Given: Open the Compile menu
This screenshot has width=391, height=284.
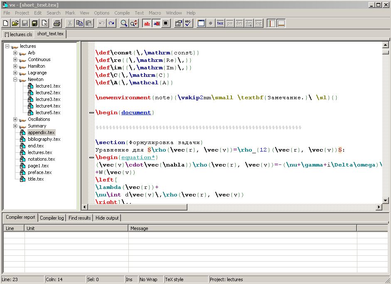Looking at the screenshot, I should 122,13.
